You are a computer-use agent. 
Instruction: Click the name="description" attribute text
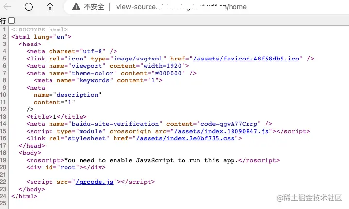(68, 95)
